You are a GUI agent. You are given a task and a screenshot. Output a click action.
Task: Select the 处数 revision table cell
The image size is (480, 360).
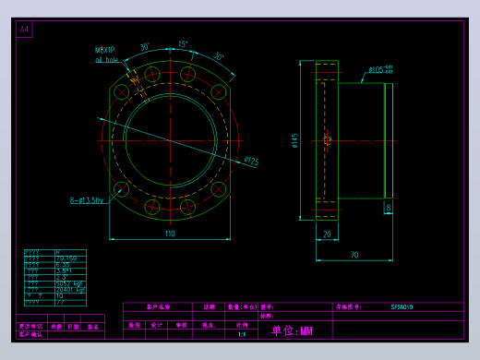point(56,327)
